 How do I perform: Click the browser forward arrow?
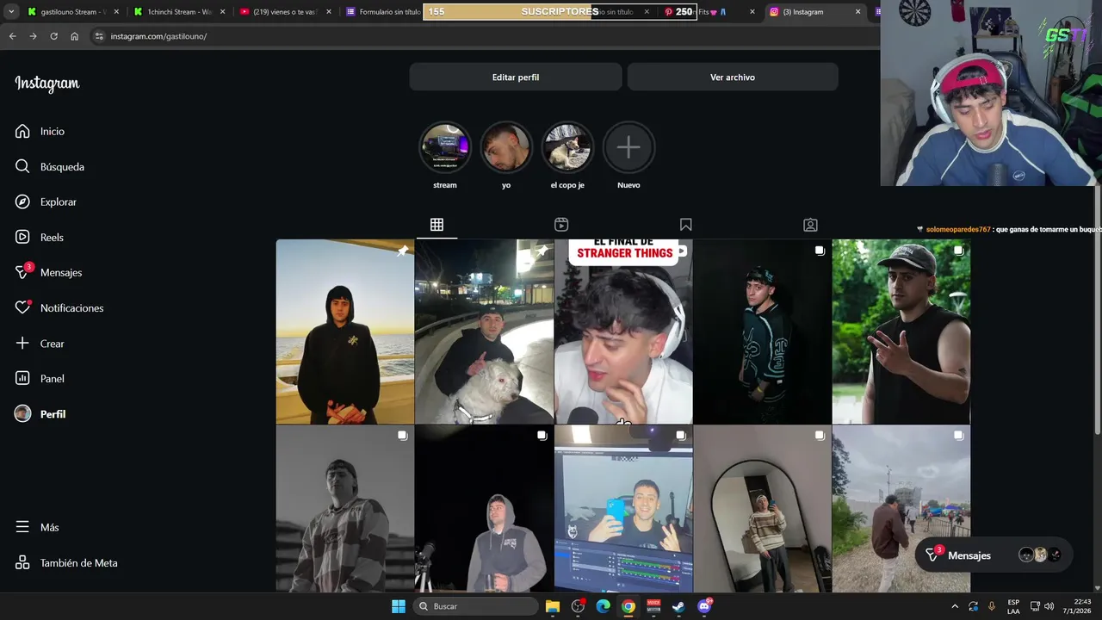[33, 36]
